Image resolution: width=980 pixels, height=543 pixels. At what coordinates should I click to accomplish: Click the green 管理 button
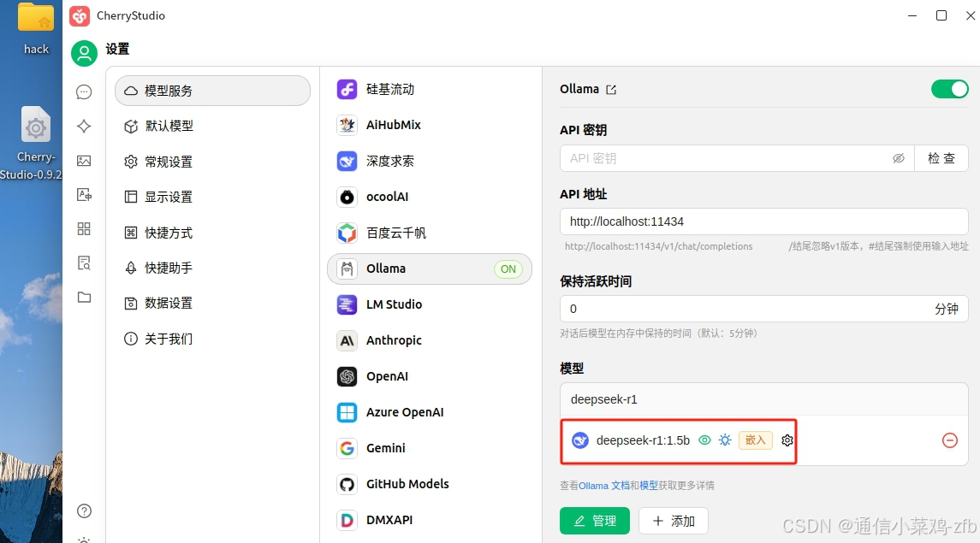click(594, 521)
